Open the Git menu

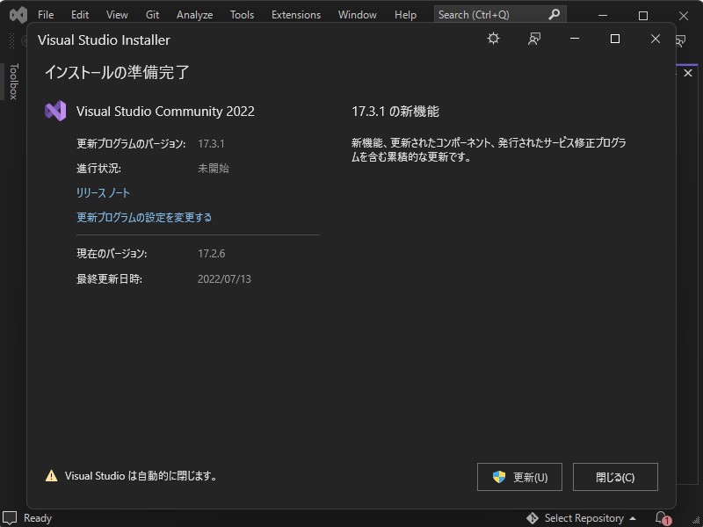(151, 14)
